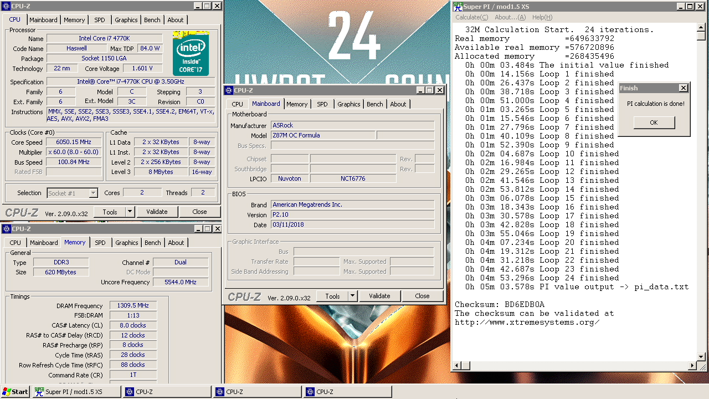Viewport: 709px width, 399px height.
Task: Click the memory type DDR3 field
Action: tap(62, 262)
